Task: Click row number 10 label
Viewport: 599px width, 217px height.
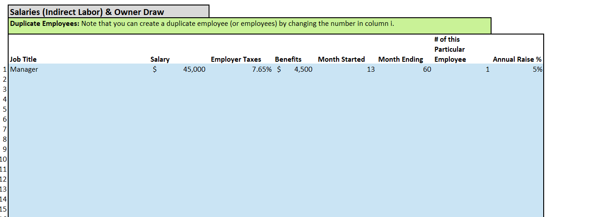Action: [x=4, y=159]
